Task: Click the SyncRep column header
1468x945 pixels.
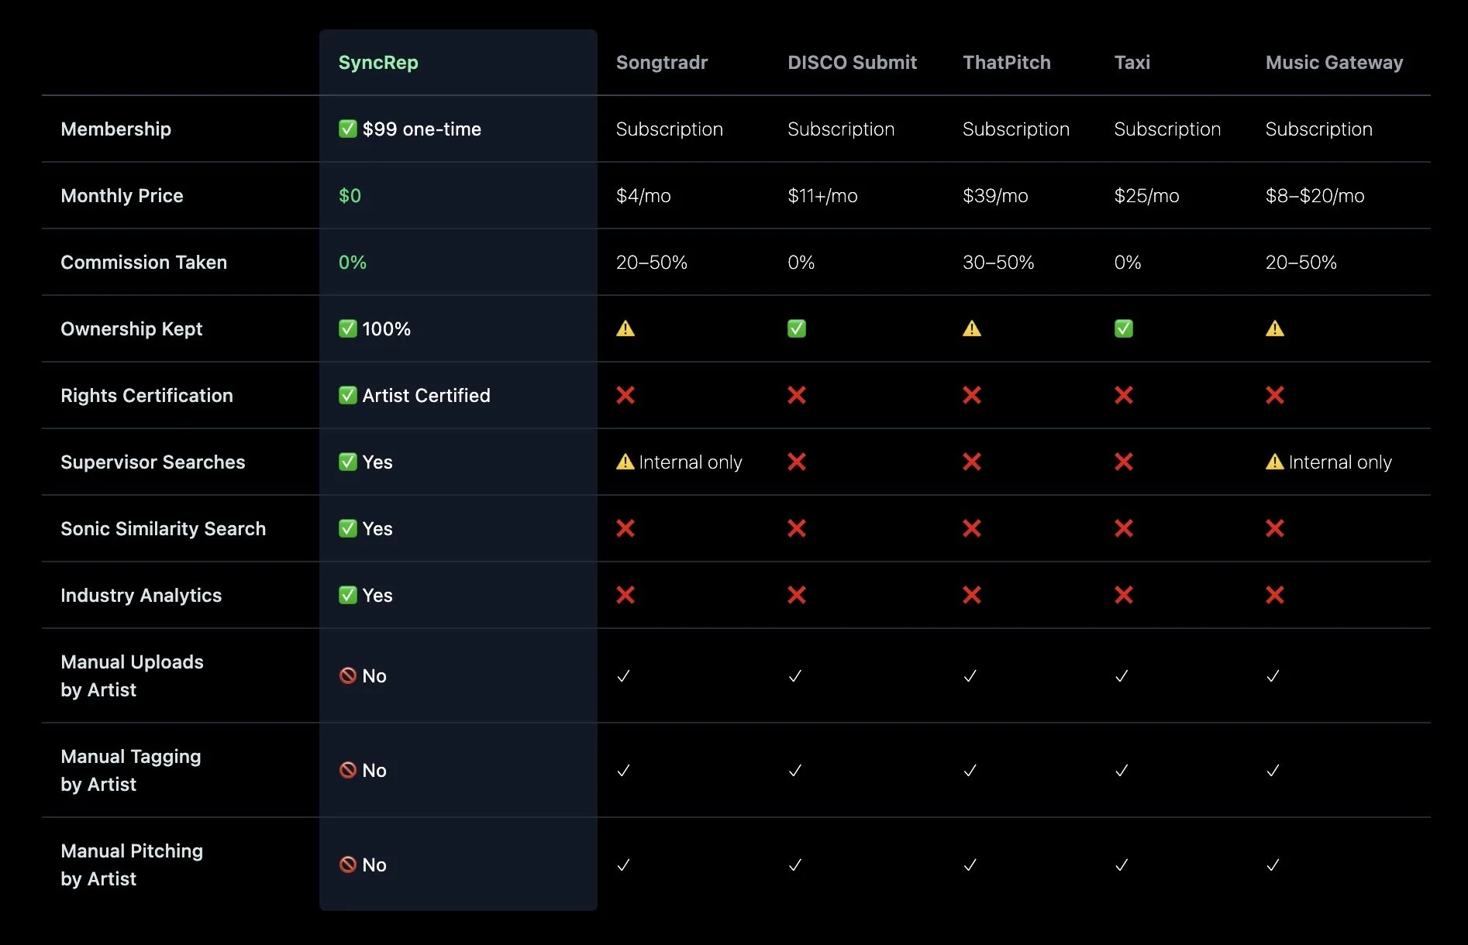Action: tap(378, 63)
